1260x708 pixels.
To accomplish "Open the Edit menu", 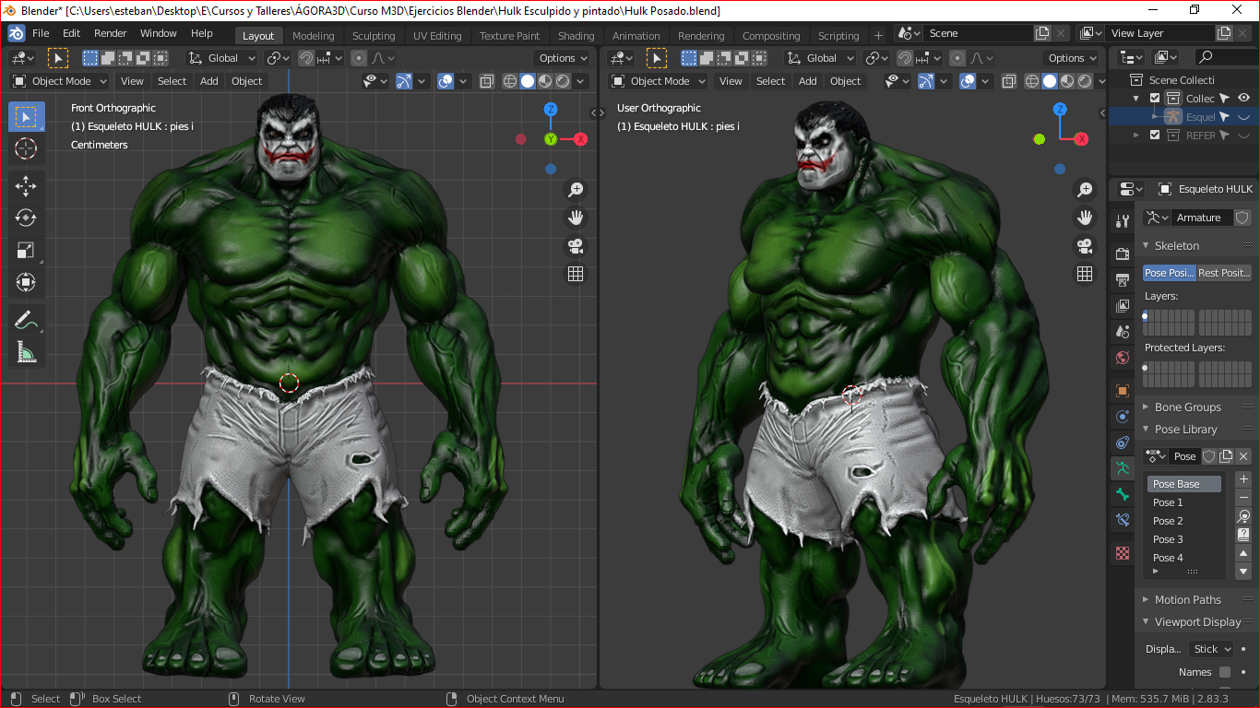I will coord(71,32).
